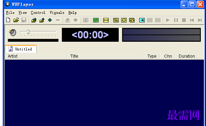
Task: Add files with the teal plus icon
Action: 50,20
